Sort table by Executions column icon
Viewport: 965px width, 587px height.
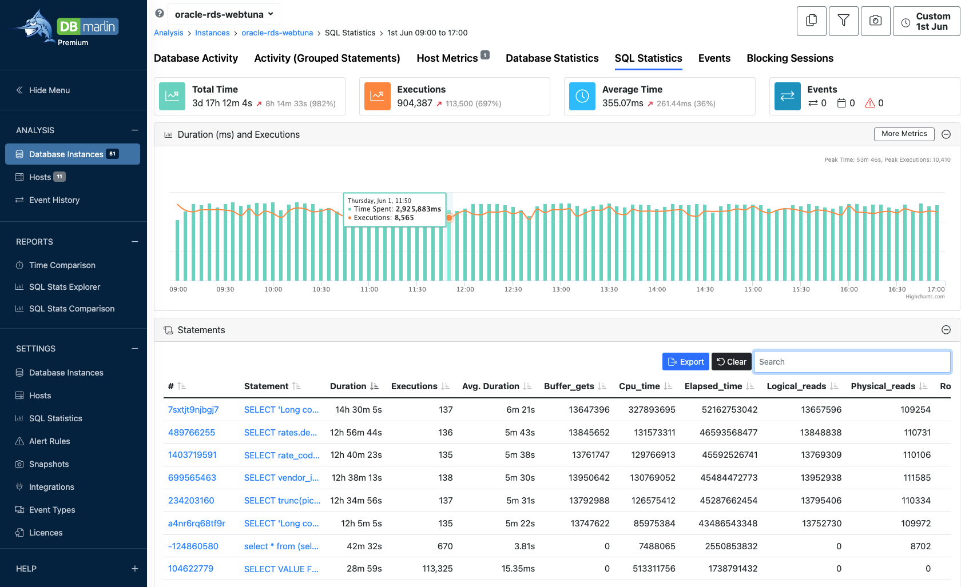[x=446, y=386]
